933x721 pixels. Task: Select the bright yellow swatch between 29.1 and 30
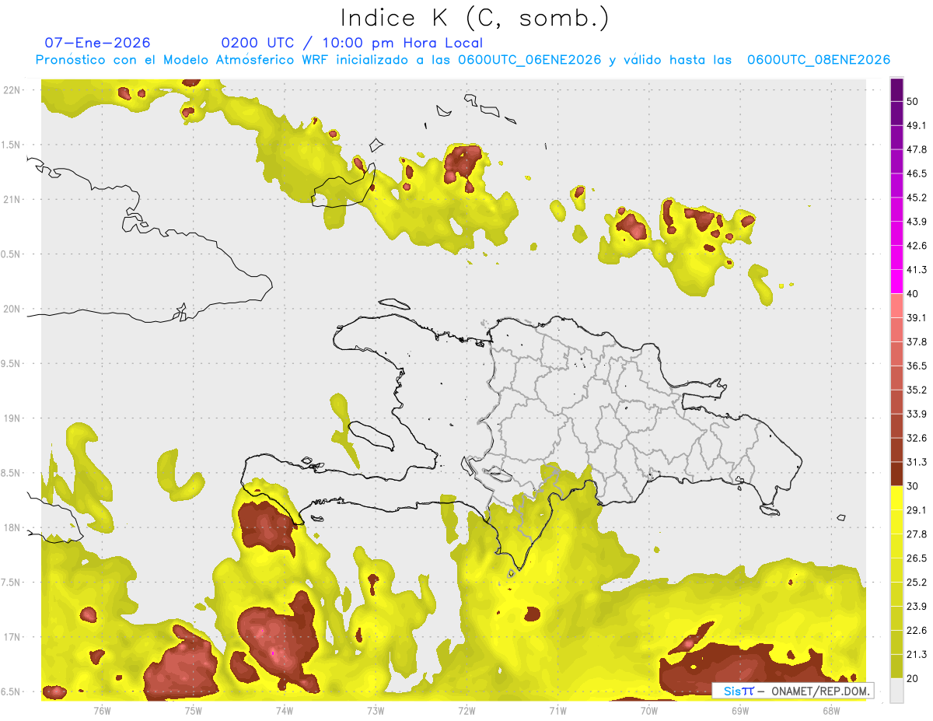pyautogui.click(x=896, y=498)
